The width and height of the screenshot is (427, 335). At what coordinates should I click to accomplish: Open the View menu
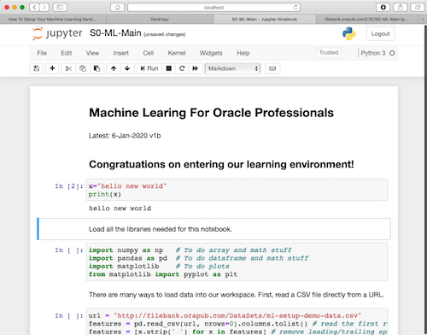[x=92, y=53]
